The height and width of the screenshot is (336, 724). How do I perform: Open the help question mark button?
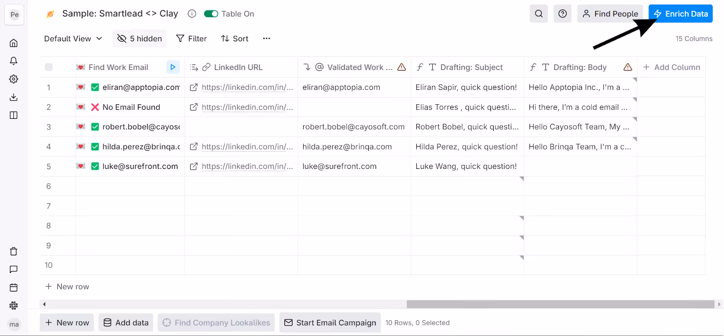pos(562,14)
